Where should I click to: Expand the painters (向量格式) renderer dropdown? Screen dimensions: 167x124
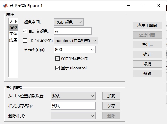(x=76, y=41)
